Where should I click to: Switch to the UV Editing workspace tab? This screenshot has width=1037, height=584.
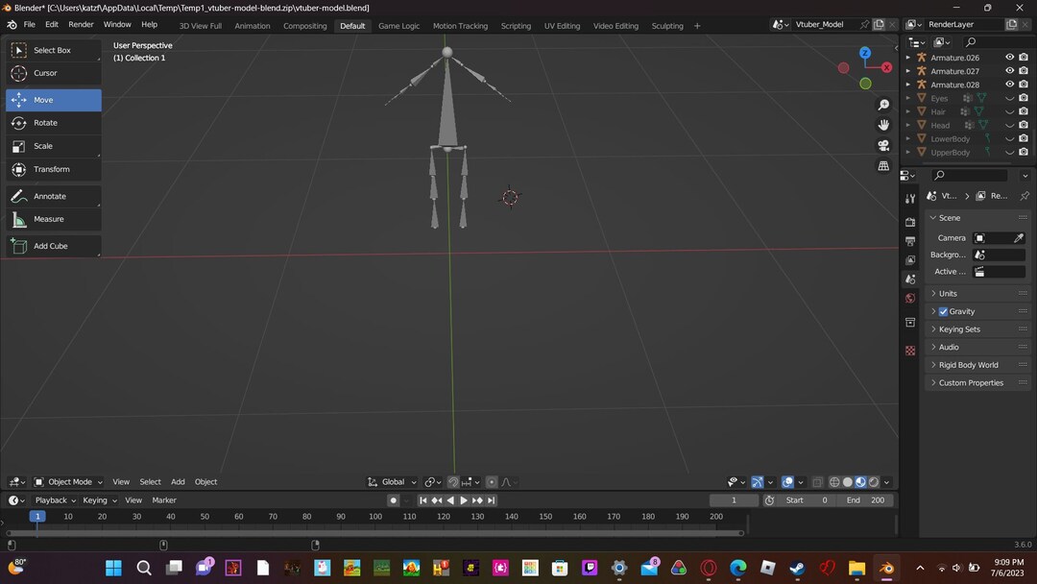point(562,26)
